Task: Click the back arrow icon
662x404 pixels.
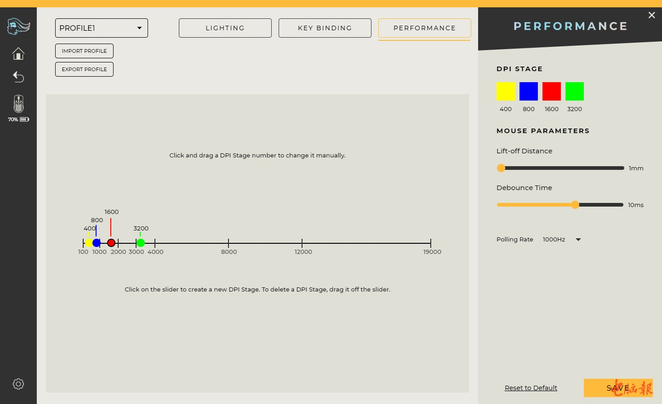Action: point(18,77)
